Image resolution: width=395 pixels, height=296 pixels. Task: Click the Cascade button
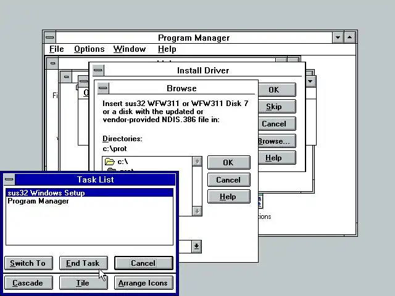coord(28,283)
